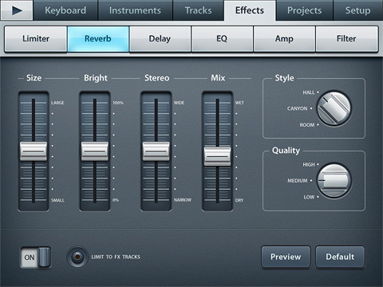Open the Setup tab

click(x=357, y=10)
